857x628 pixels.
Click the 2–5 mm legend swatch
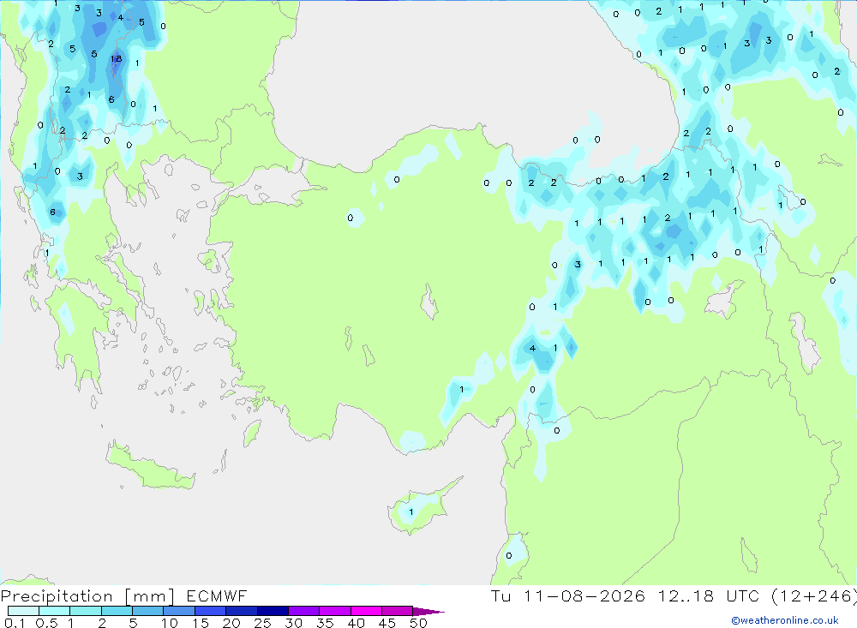(117, 611)
